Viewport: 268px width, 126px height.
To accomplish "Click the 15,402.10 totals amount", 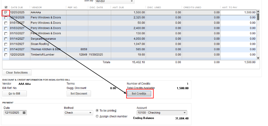I will 138,62.
